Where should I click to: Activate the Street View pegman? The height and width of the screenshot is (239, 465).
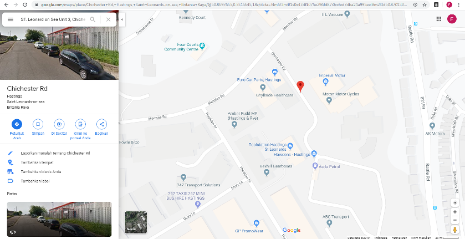(x=454, y=230)
